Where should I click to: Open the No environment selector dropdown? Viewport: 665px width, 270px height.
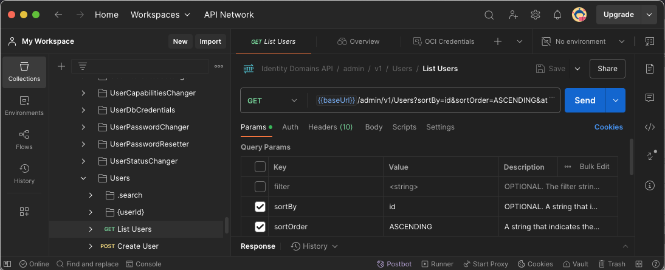582,41
